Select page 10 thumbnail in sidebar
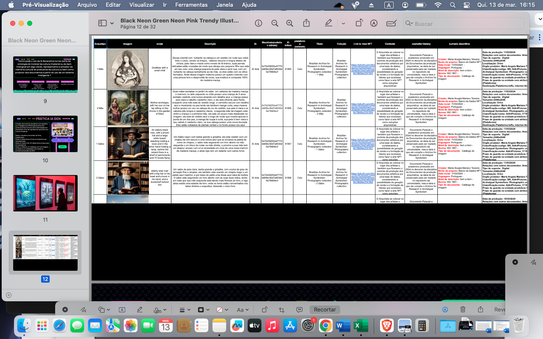 pos(45,134)
